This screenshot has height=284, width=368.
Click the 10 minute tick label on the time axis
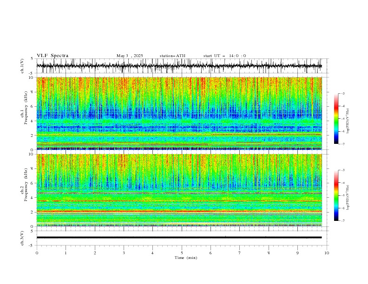(x=327, y=253)
